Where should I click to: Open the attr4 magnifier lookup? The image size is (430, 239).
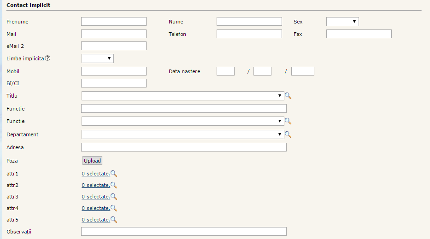click(x=114, y=208)
